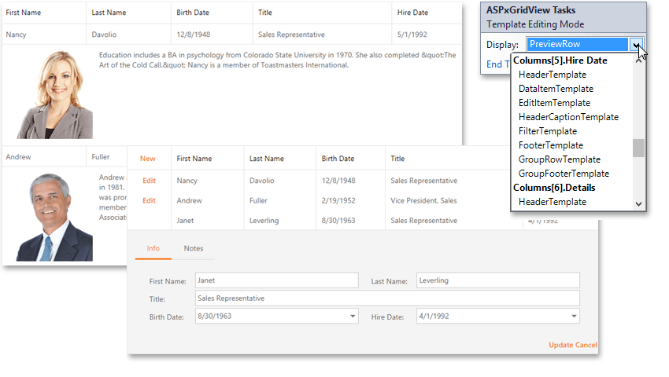Click Update link in edit form
The image size is (669, 377).
560,345
